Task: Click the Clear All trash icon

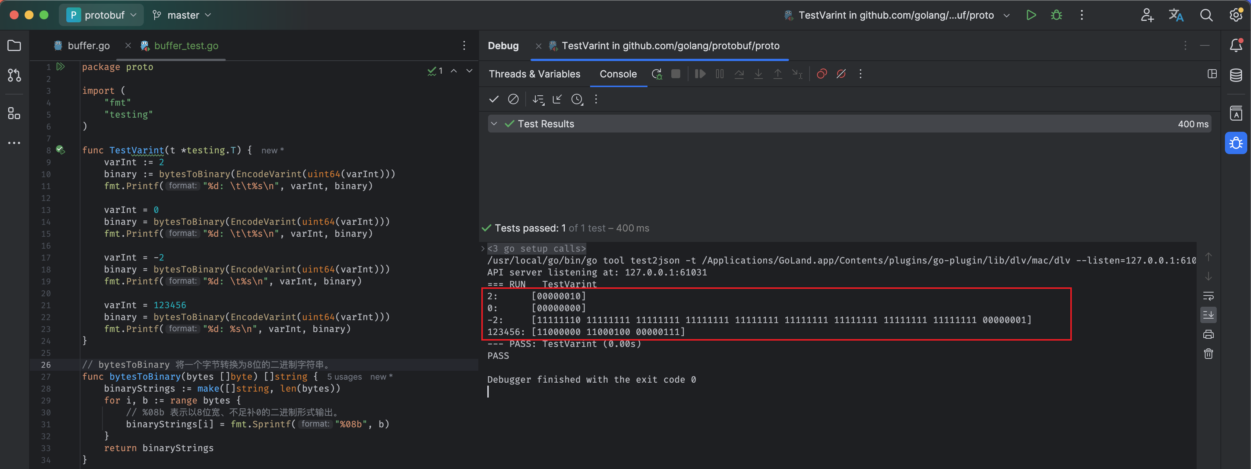Action: [1208, 354]
